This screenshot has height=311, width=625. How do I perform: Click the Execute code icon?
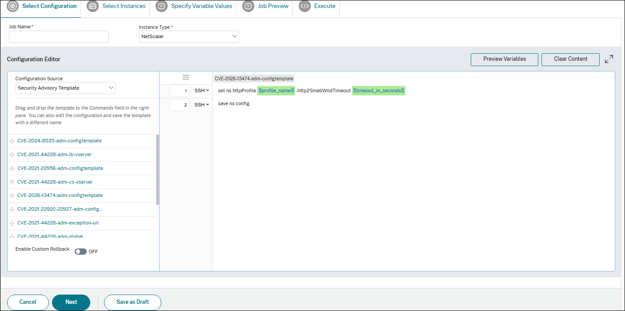(304, 6)
